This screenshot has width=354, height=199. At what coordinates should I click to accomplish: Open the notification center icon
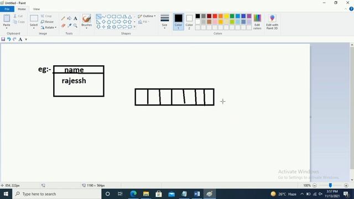click(x=346, y=194)
